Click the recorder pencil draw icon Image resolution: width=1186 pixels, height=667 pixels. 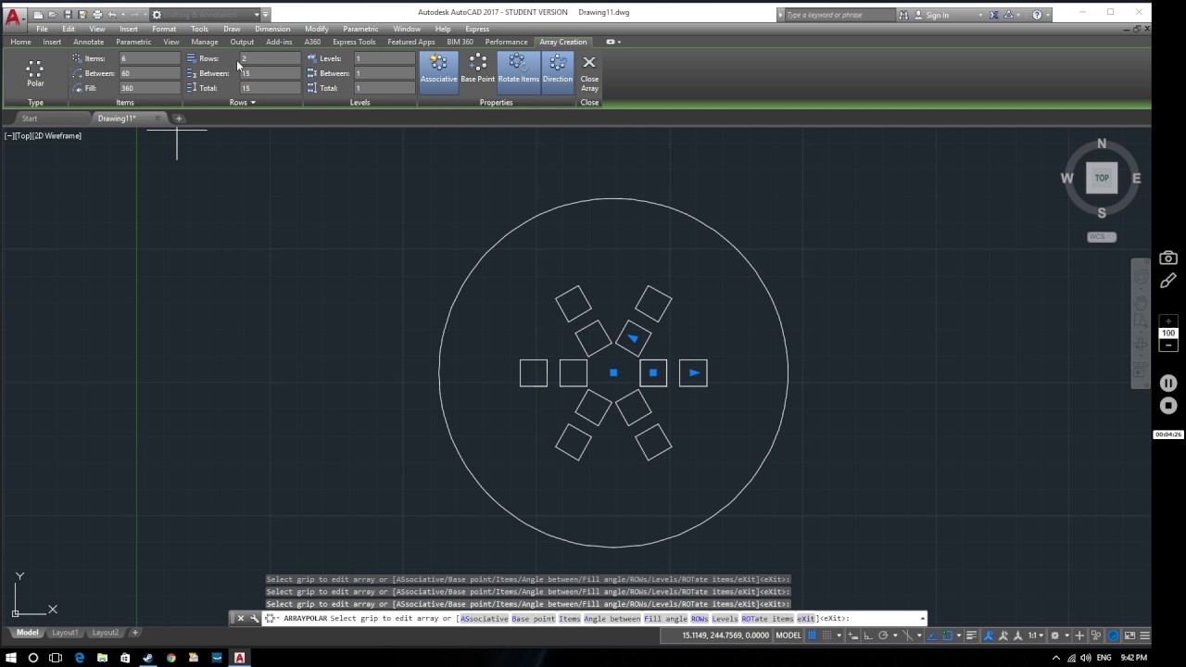[x=1168, y=281]
